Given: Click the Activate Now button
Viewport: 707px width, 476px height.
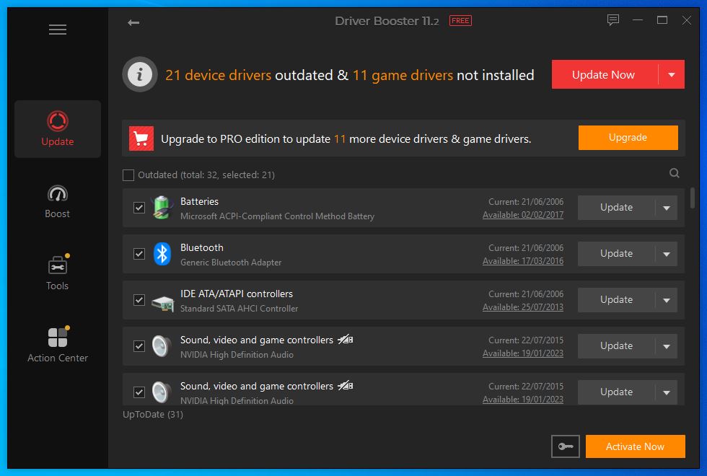Looking at the screenshot, I should click(x=636, y=446).
